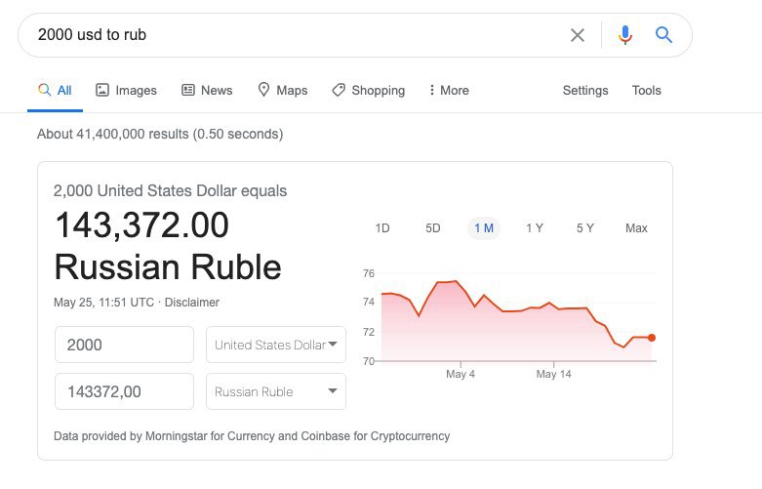Click the Shopping price tag icon

[x=339, y=90]
